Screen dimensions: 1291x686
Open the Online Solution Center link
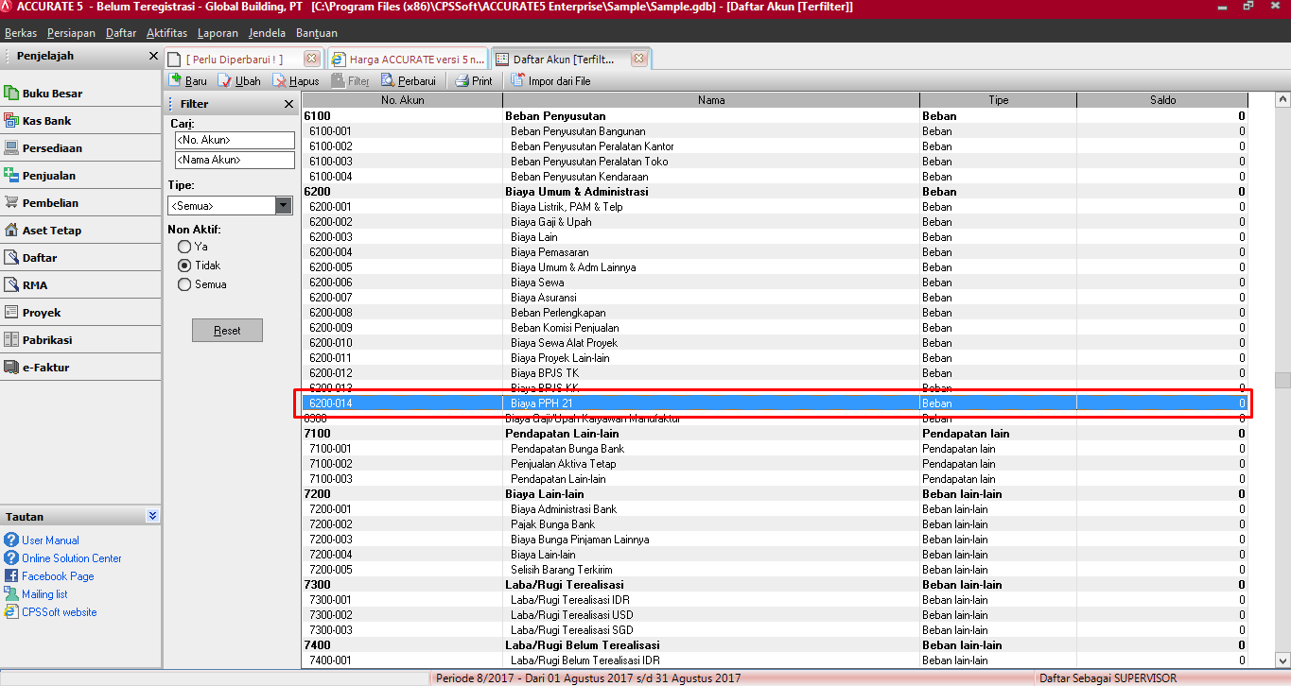(71, 558)
